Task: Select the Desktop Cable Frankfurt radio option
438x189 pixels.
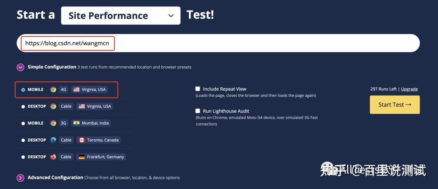Action: [x=23, y=157]
